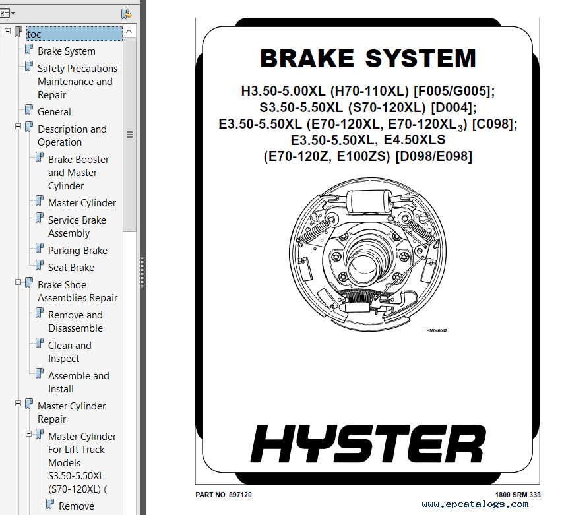Click Brake Shoe Assemblies Repair bookmark icon
The height and width of the screenshot is (515, 562).
[x=29, y=283]
